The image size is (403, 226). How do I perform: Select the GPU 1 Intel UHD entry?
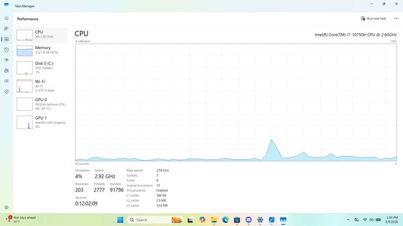tap(41, 122)
